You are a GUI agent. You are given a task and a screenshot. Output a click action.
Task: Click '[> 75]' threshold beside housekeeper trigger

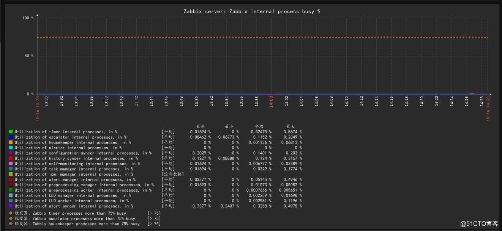pos(154,224)
